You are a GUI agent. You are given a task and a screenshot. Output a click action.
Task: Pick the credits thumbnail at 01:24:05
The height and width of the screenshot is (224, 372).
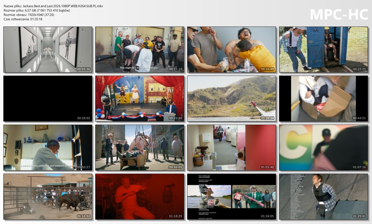[x=231, y=197]
